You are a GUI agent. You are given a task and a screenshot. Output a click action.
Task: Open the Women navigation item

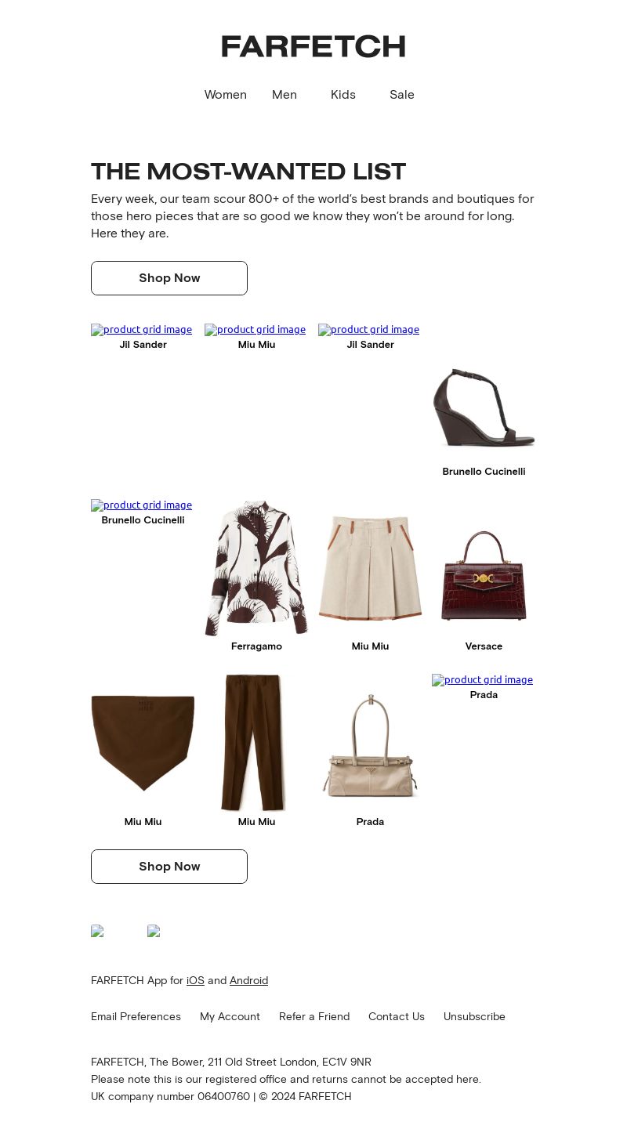(226, 95)
